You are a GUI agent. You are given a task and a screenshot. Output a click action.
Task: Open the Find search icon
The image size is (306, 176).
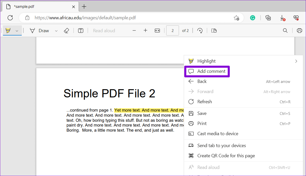[x=285, y=31]
